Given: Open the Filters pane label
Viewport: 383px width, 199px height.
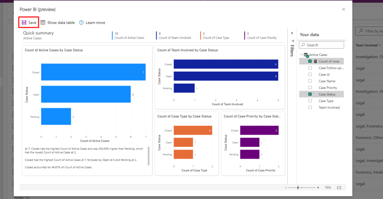Looking at the screenshot, I should click(x=292, y=51).
